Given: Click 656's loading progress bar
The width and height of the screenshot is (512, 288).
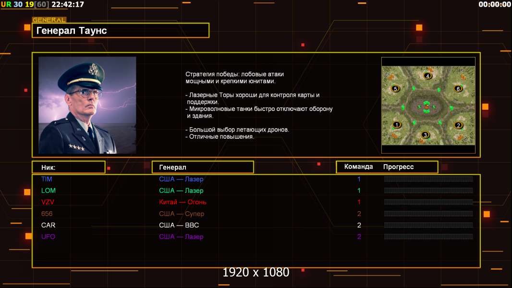Looking at the screenshot, I should pos(428,214).
